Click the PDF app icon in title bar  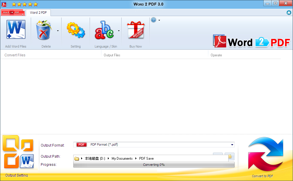tap(4, 4)
